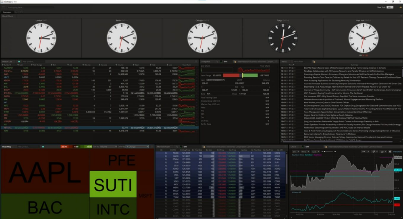Click the AAPL heat map tile
The height and width of the screenshot is (219, 403).
tap(45, 171)
